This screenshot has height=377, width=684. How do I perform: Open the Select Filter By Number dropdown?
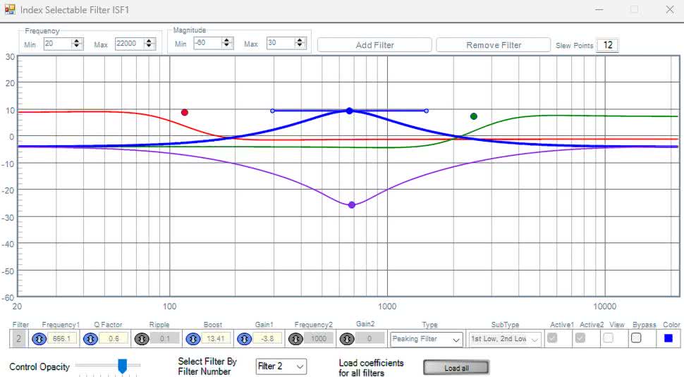281,366
